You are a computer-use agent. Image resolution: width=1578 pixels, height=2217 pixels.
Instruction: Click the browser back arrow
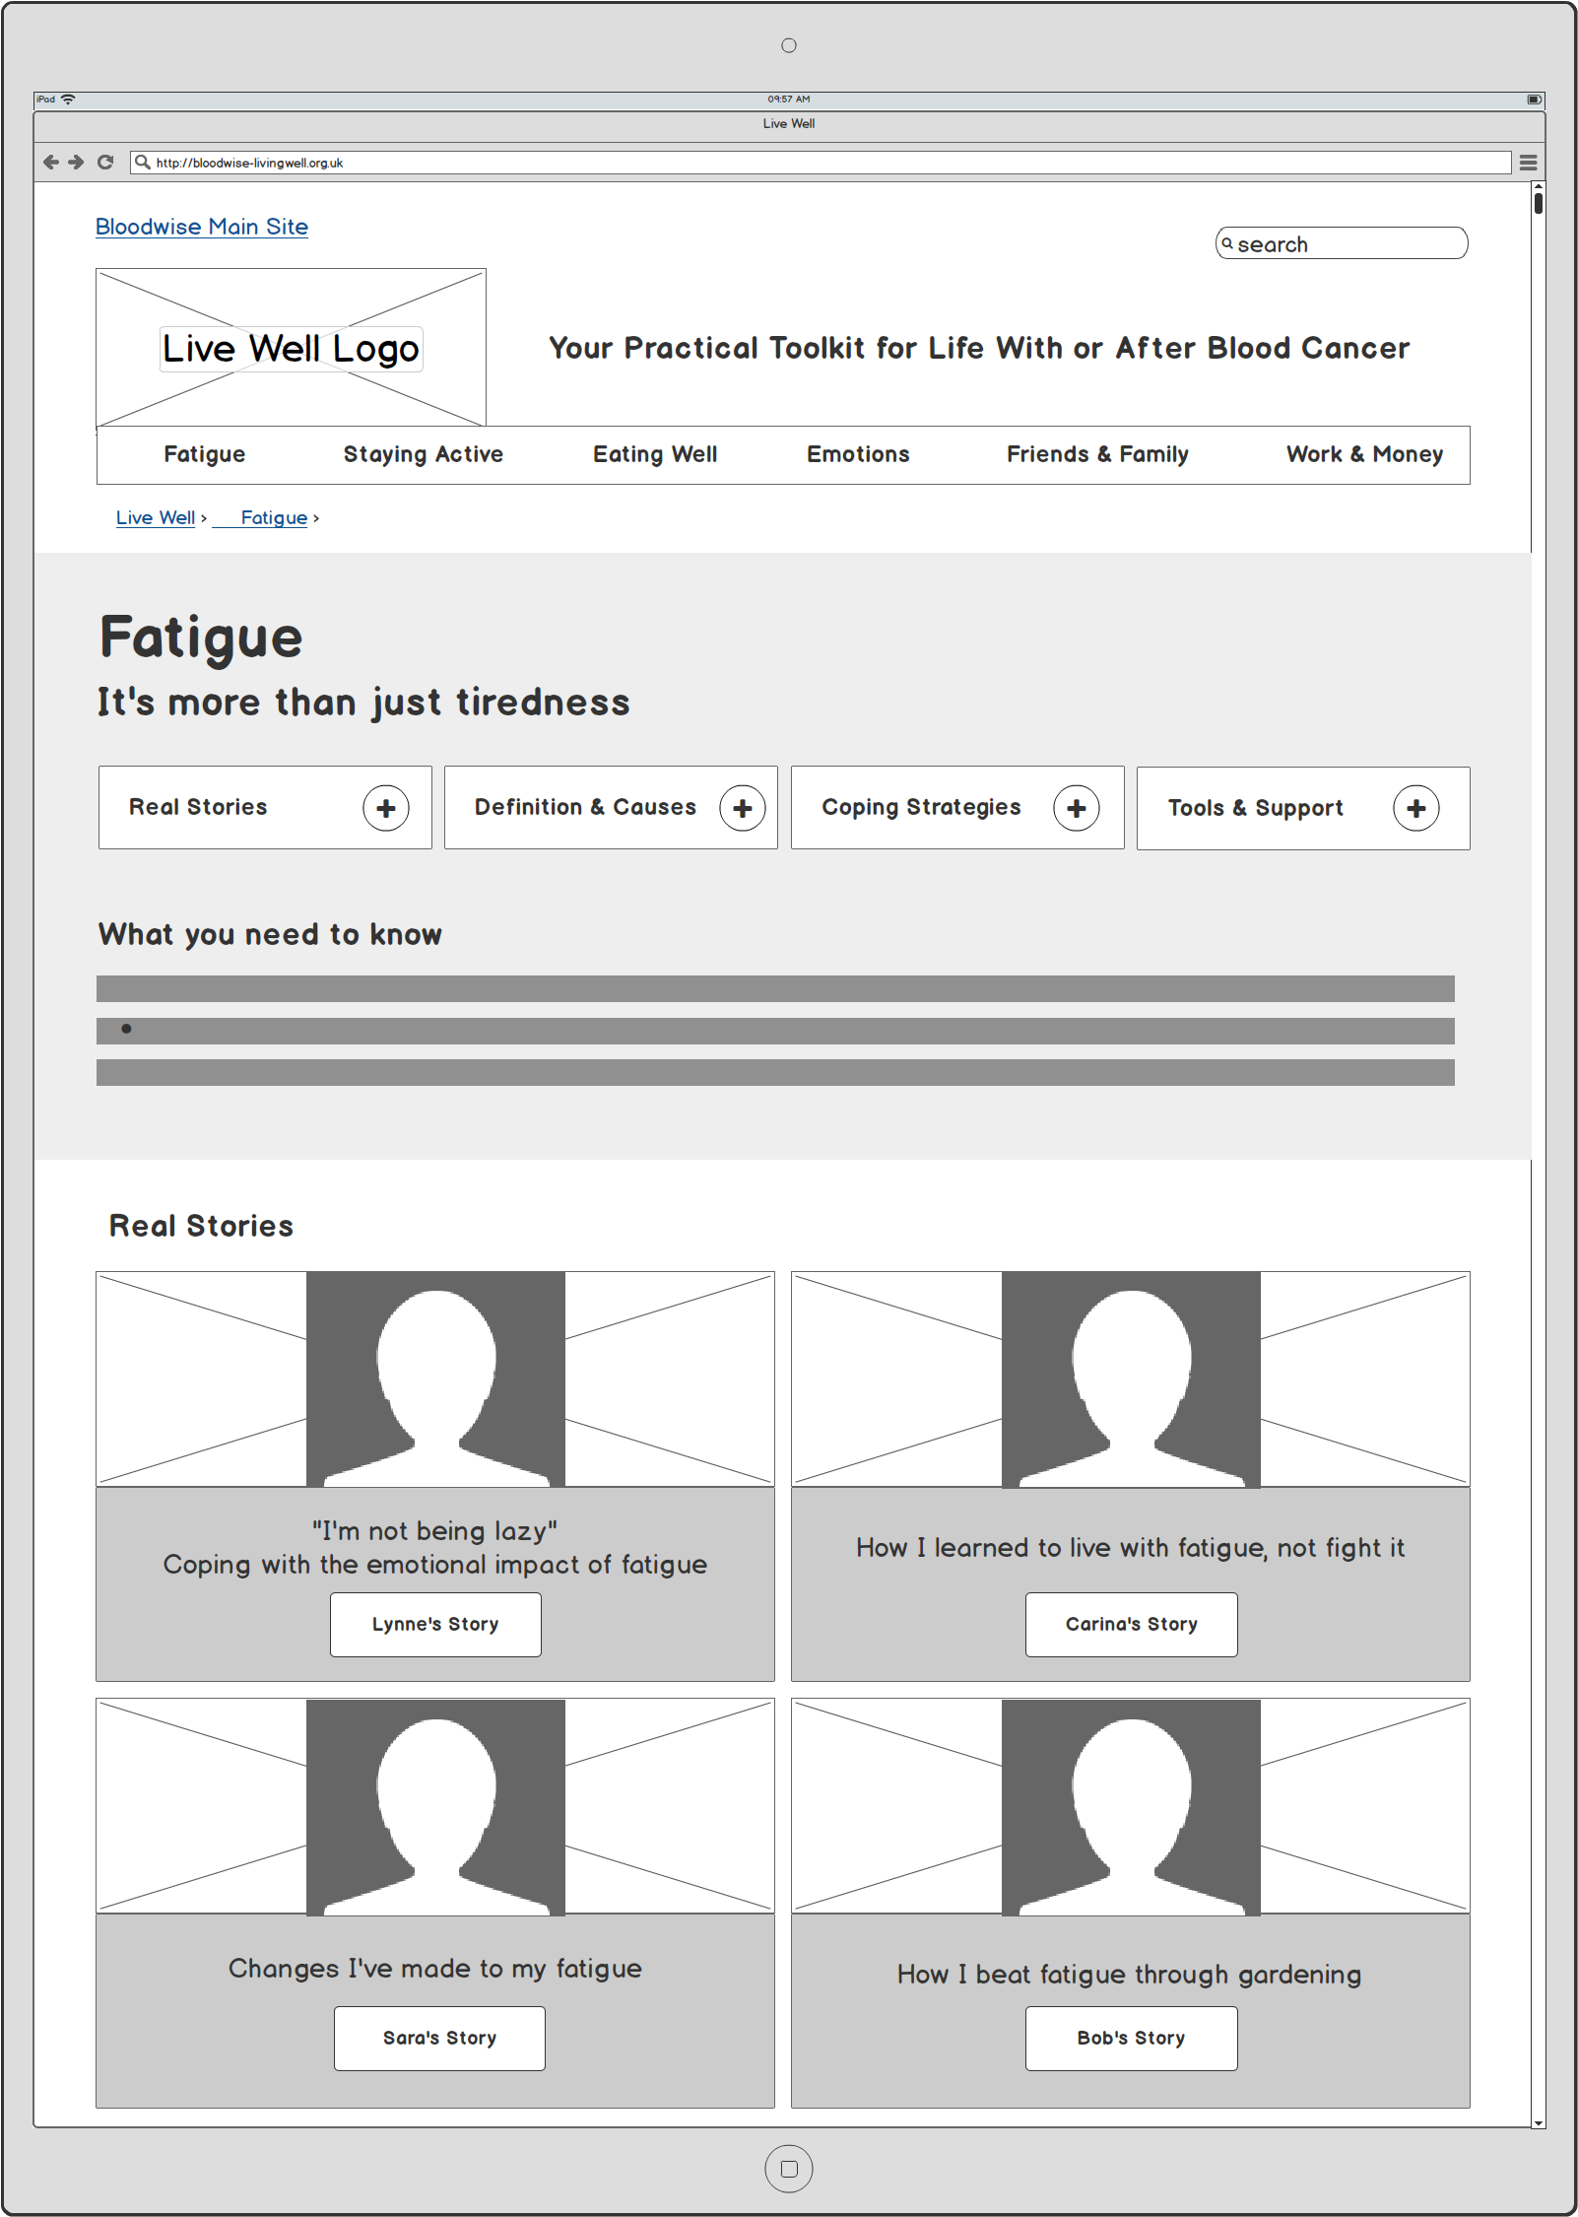pos(51,163)
